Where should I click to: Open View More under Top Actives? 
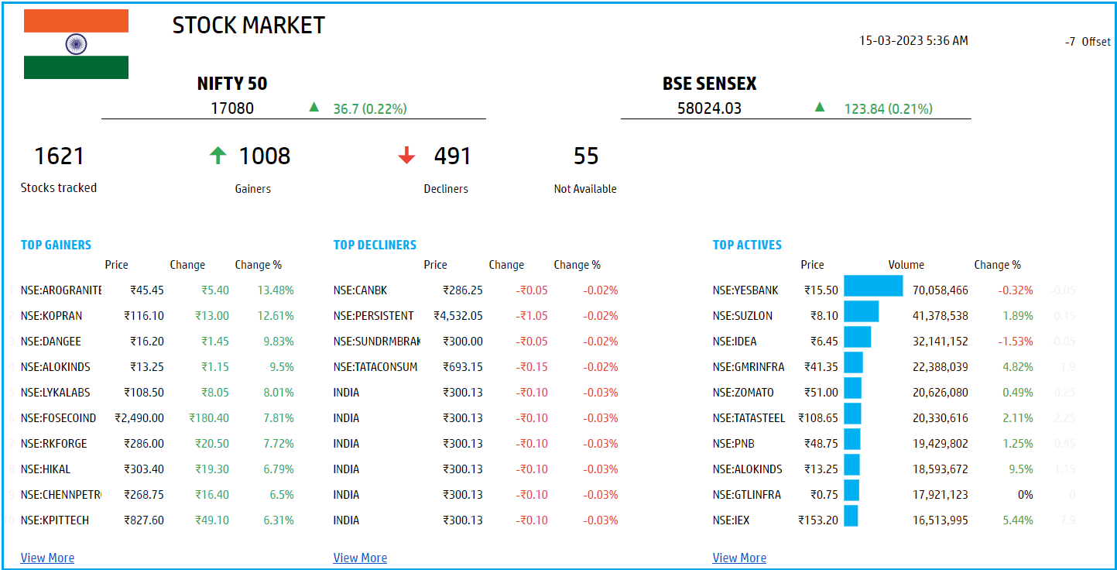pyautogui.click(x=739, y=558)
